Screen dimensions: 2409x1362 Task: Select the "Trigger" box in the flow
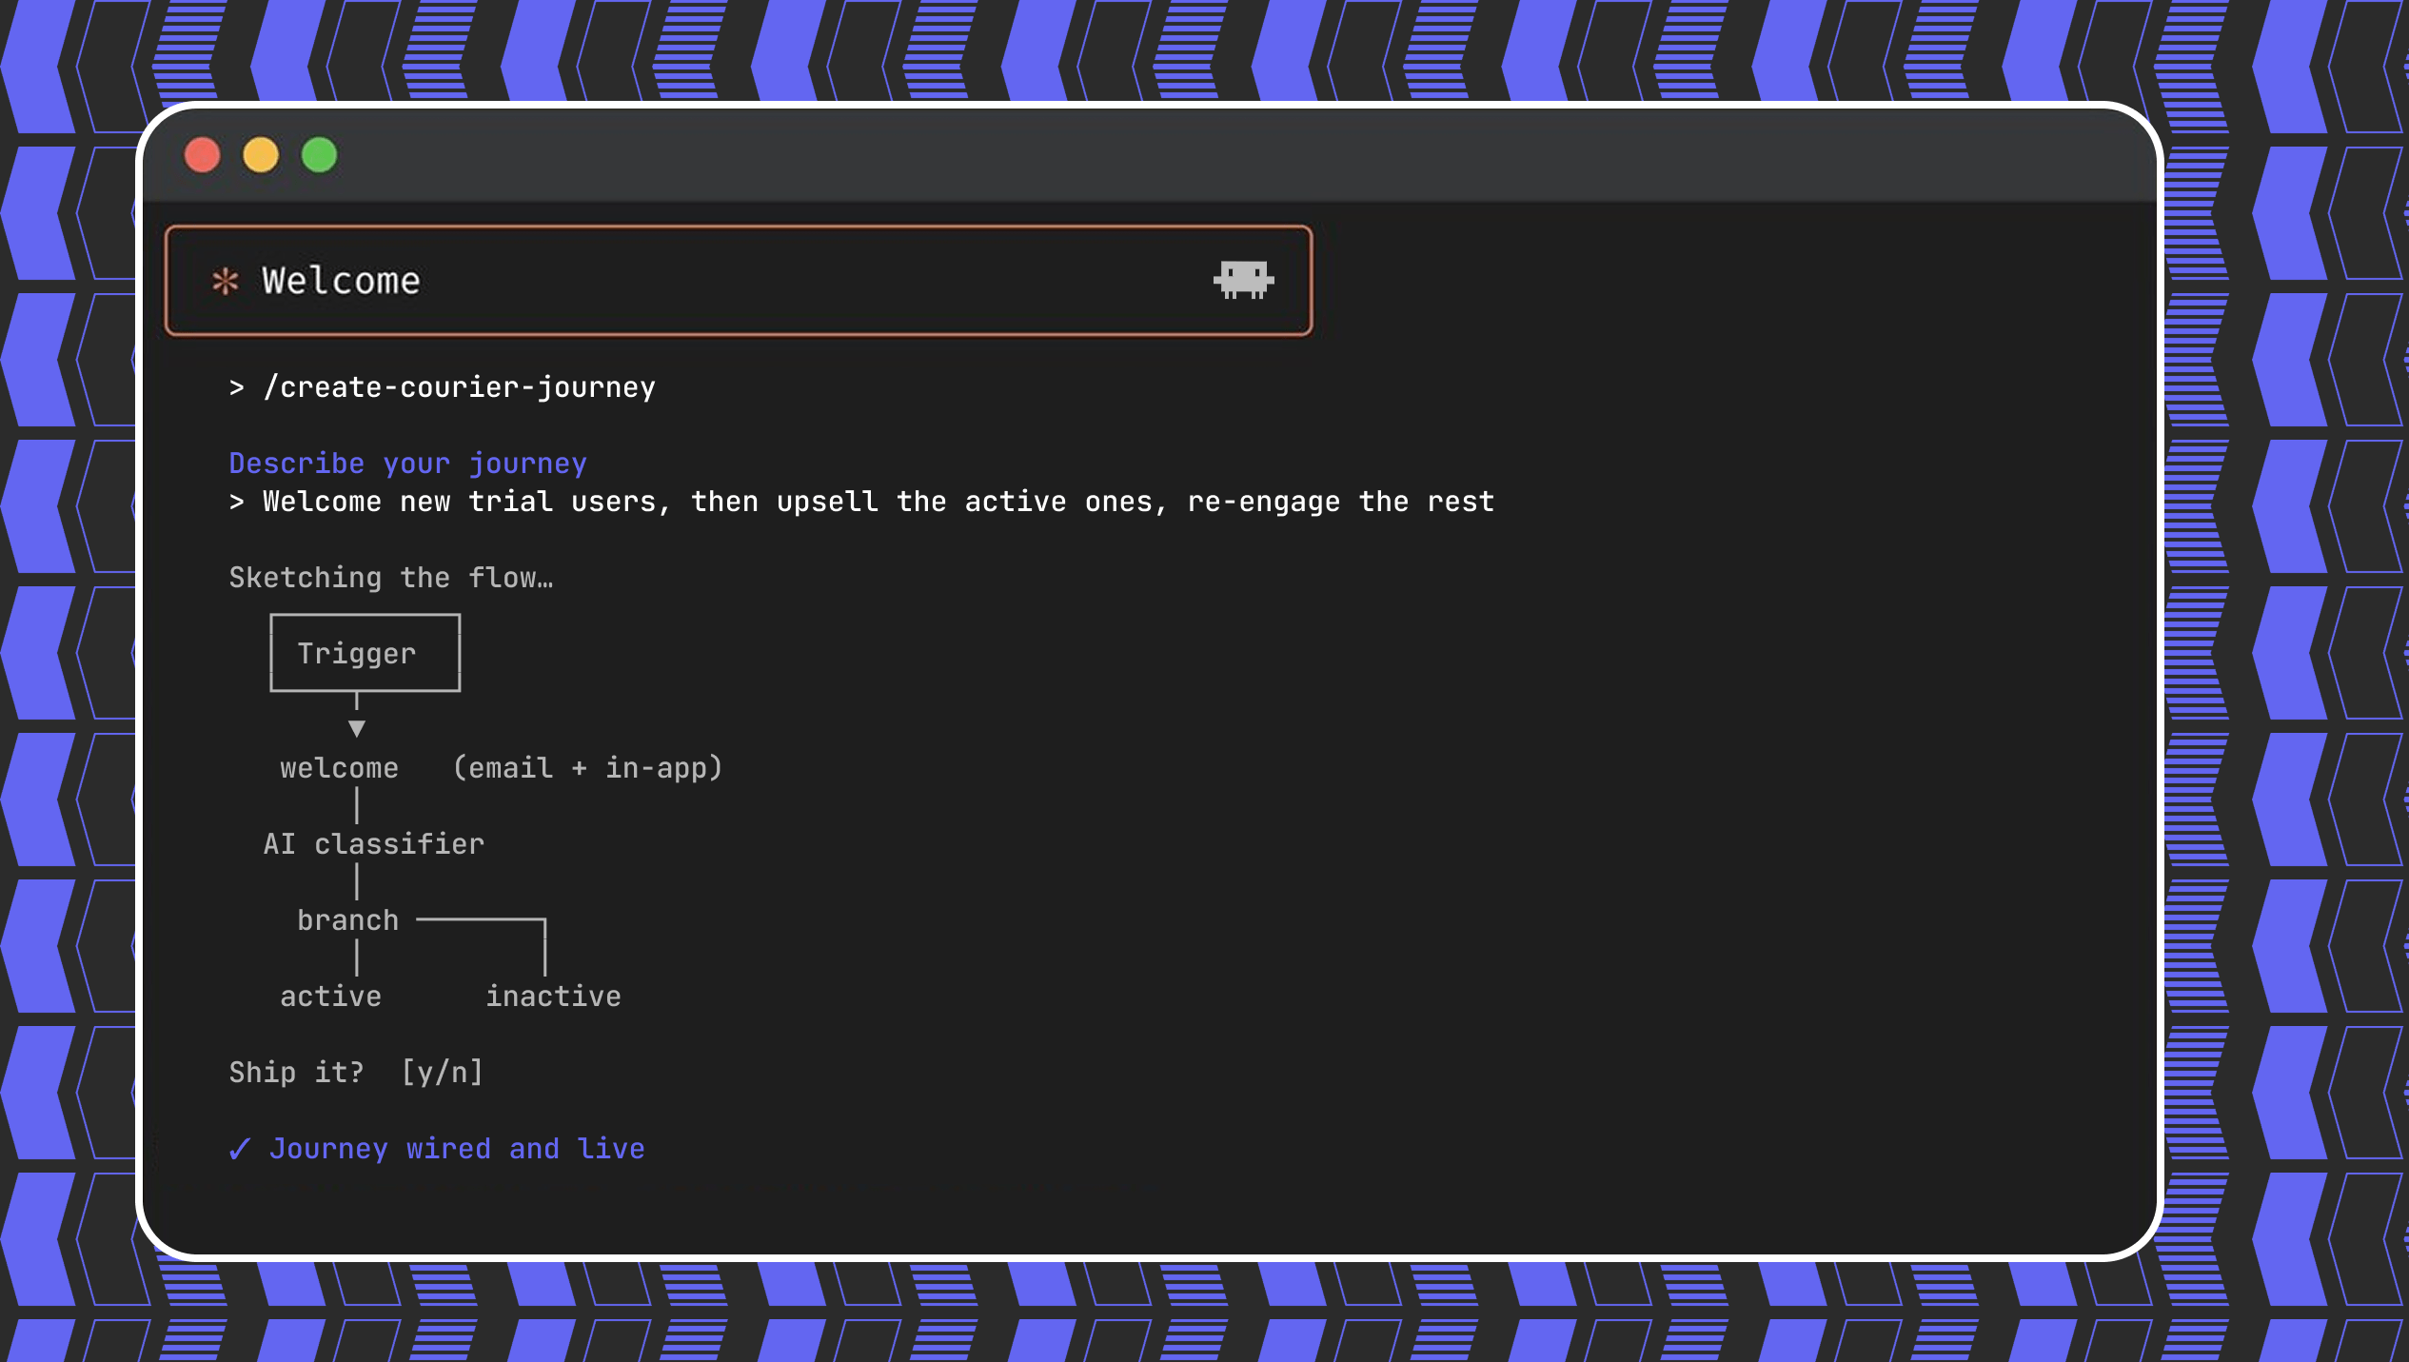pyautogui.click(x=365, y=653)
